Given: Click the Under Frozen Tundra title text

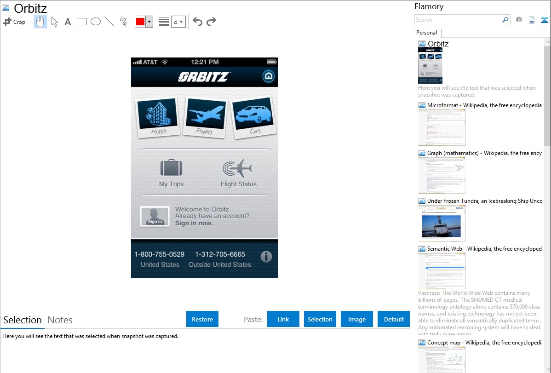Looking at the screenshot, I should pyautogui.click(x=485, y=201).
